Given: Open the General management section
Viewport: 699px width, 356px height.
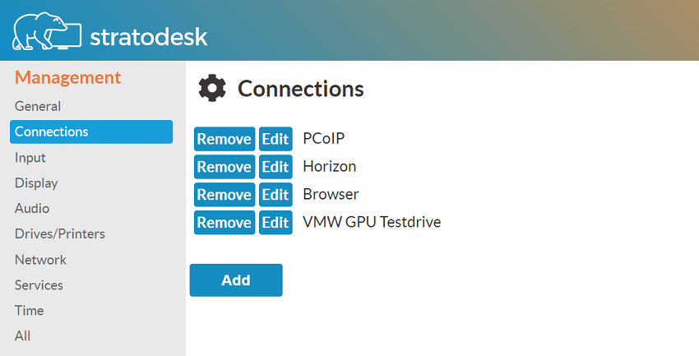Looking at the screenshot, I should 38,107.
